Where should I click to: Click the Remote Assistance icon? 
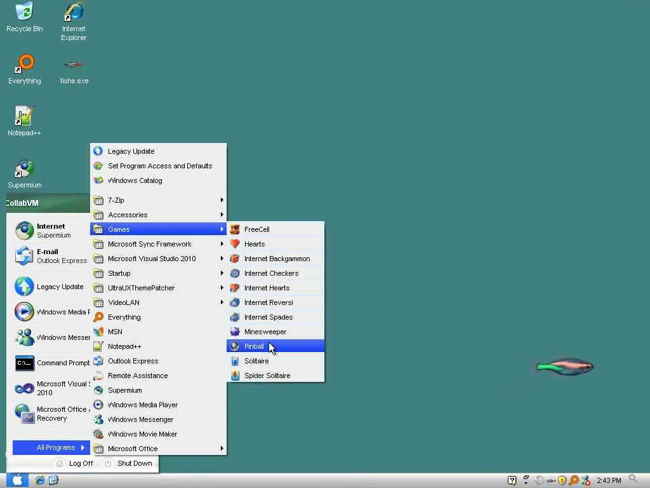(98, 376)
